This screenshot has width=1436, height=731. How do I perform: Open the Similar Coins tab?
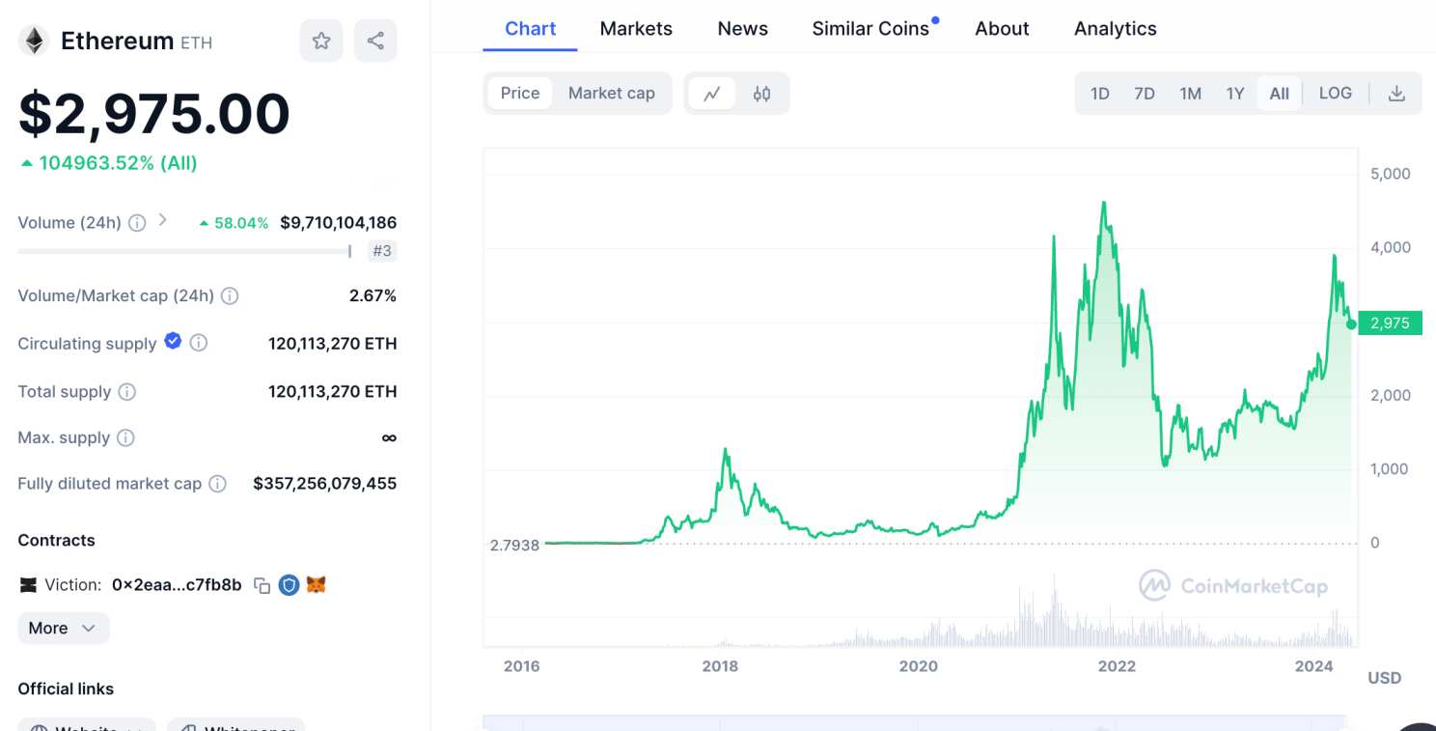coord(870,29)
